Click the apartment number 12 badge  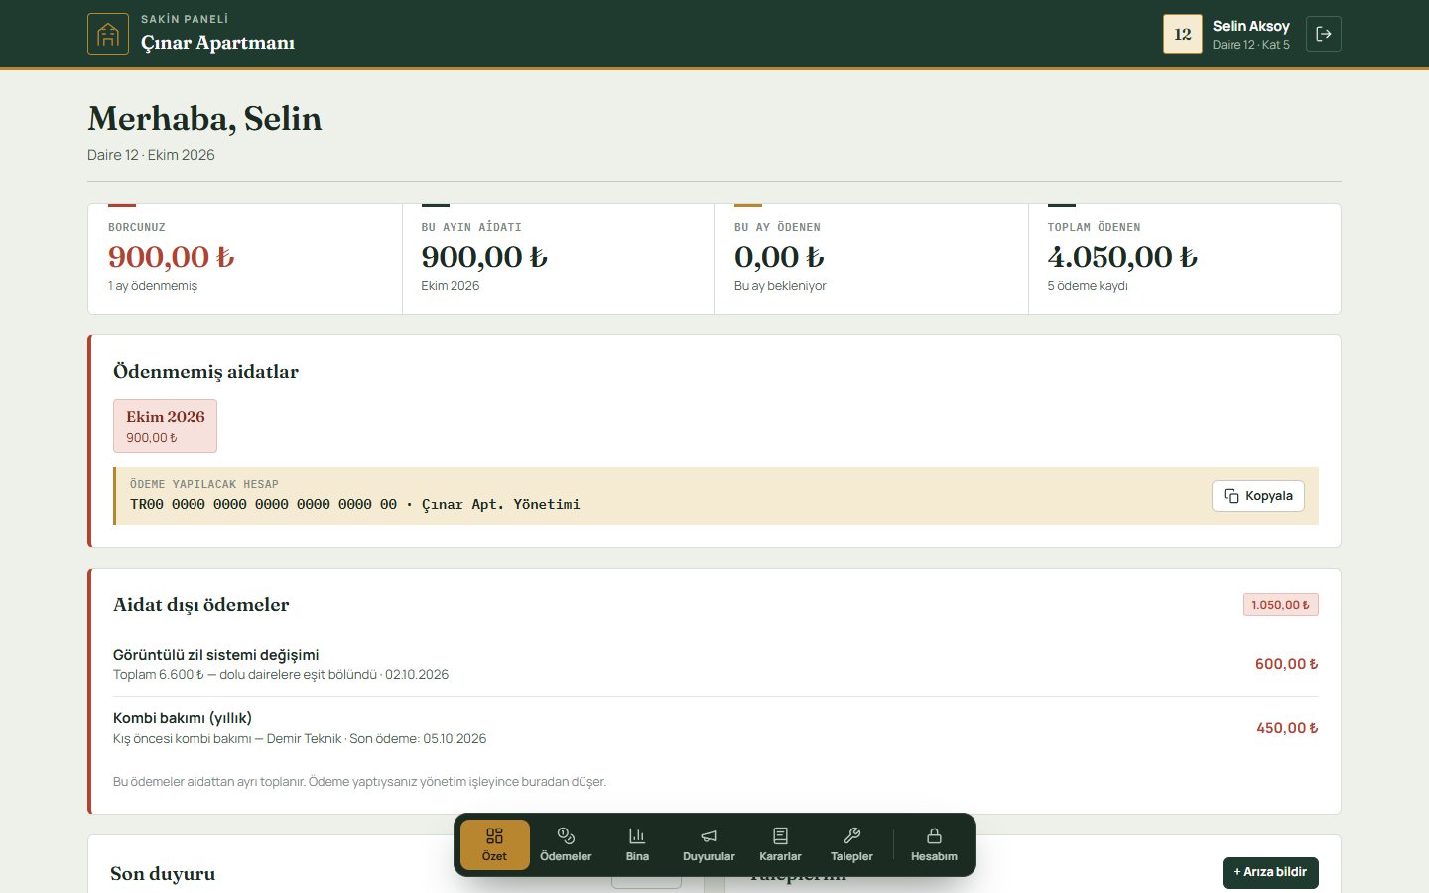[x=1183, y=34]
